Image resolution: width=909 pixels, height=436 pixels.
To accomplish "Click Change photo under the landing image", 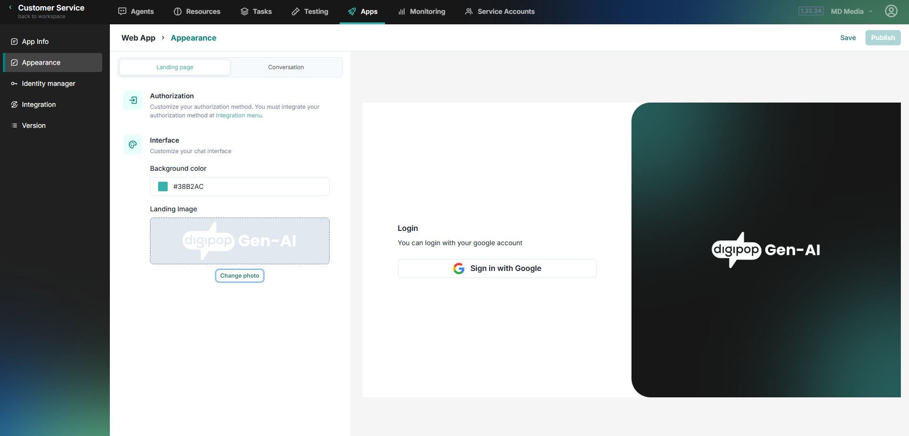I will pos(239,276).
